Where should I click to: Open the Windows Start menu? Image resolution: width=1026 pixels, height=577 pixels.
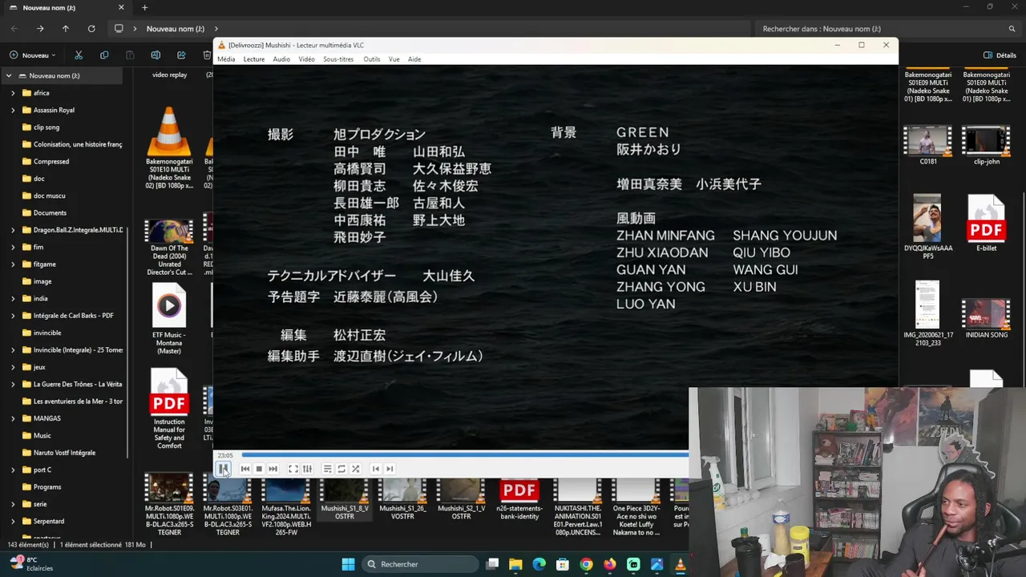[348, 564]
